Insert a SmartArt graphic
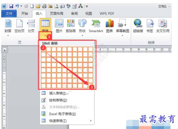This screenshot has width=178, height=129. [96, 26]
